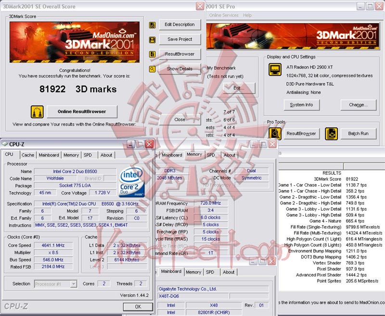Click the ResultBrowser icon in score dialog
Viewport: 385px width, 316px height.
[x=152, y=54]
